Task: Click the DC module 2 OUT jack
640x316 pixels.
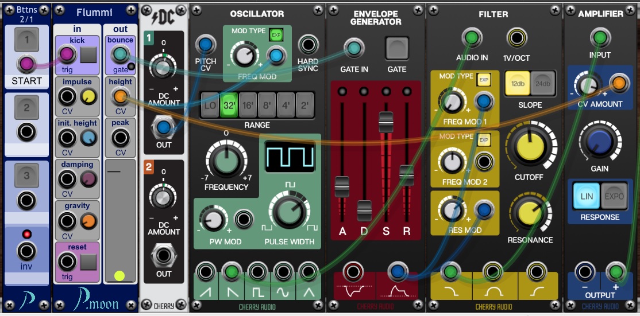Action: (164, 255)
